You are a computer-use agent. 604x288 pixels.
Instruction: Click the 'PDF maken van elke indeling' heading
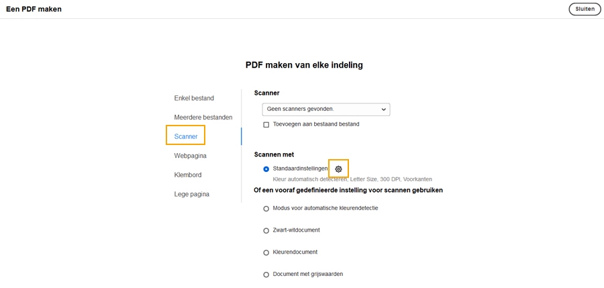(304, 65)
